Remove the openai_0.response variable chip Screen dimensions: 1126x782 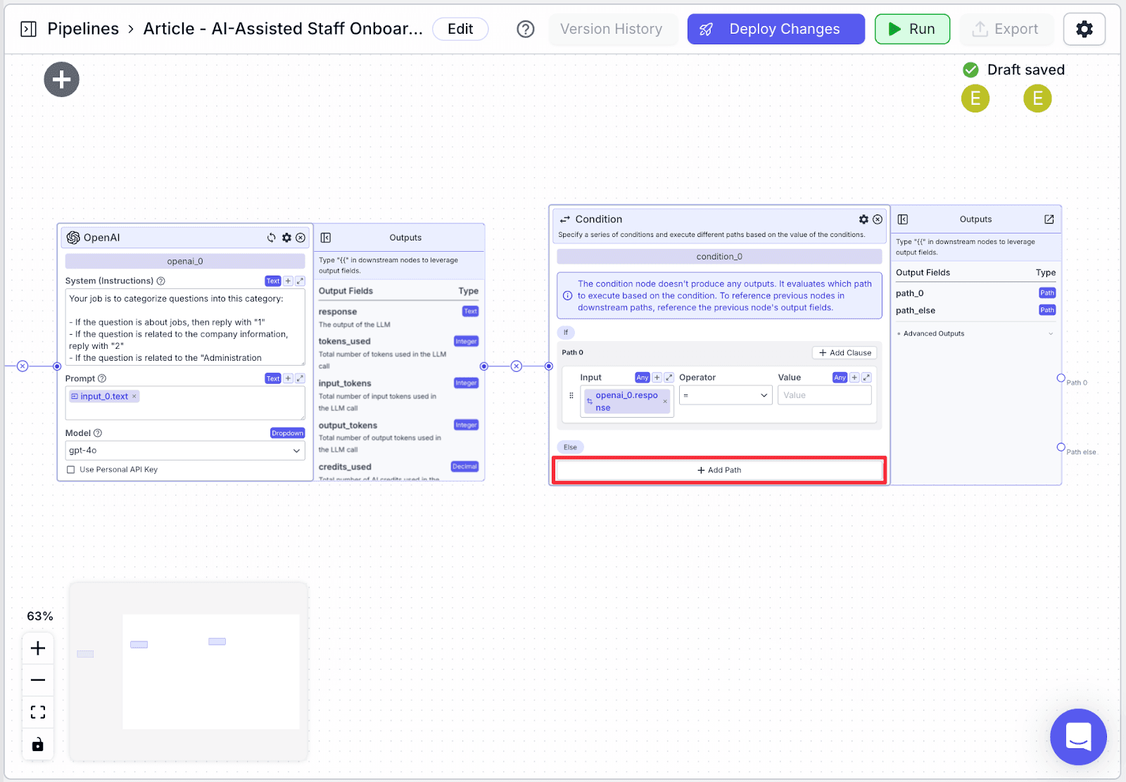[665, 402]
